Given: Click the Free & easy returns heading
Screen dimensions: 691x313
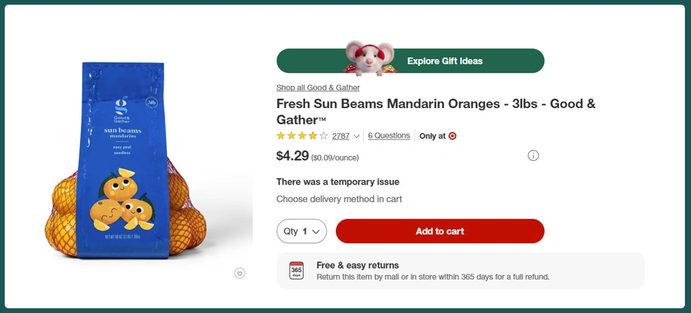Looking at the screenshot, I should (x=358, y=265).
